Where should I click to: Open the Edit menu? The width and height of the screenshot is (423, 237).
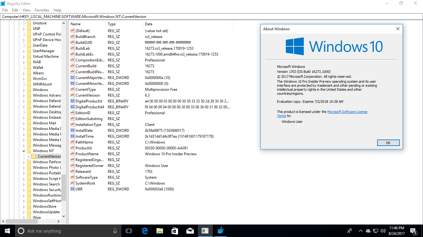(15, 10)
